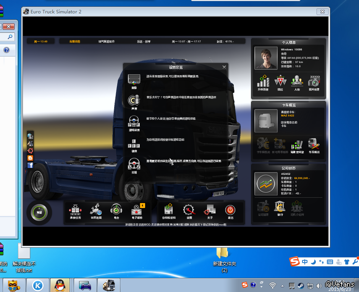
Task: Open the truck condition (车况概览) icon
Action: click(314, 144)
